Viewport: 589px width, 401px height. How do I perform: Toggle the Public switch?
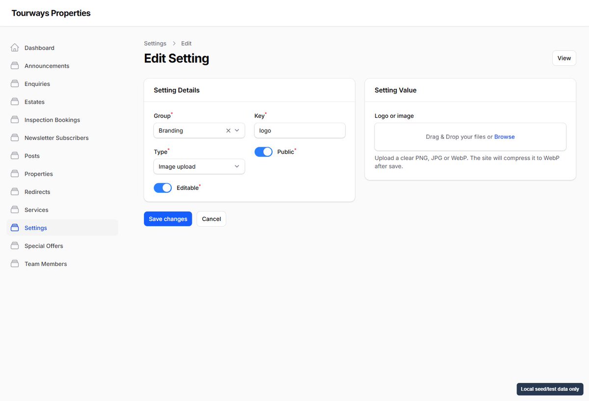coord(264,152)
